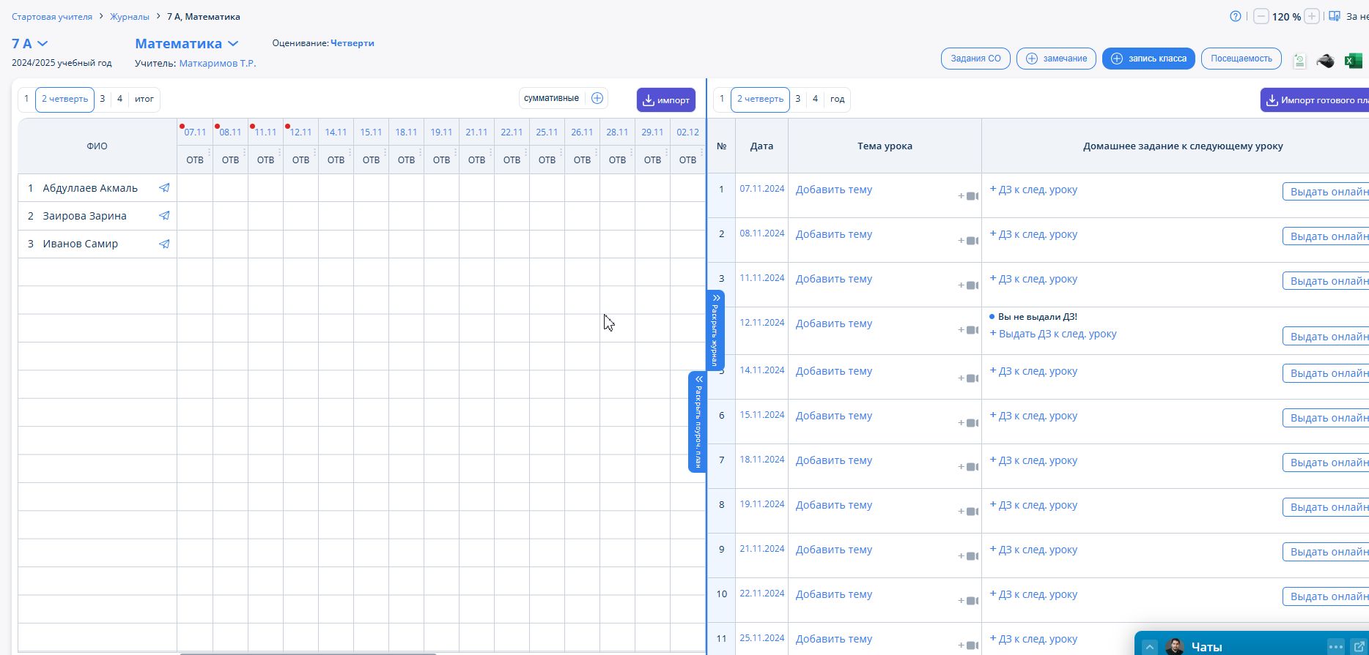Select grade cell for Абдуллаев Акмаль 07.11
The height and width of the screenshot is (655, 1369).
coord(195,188)
